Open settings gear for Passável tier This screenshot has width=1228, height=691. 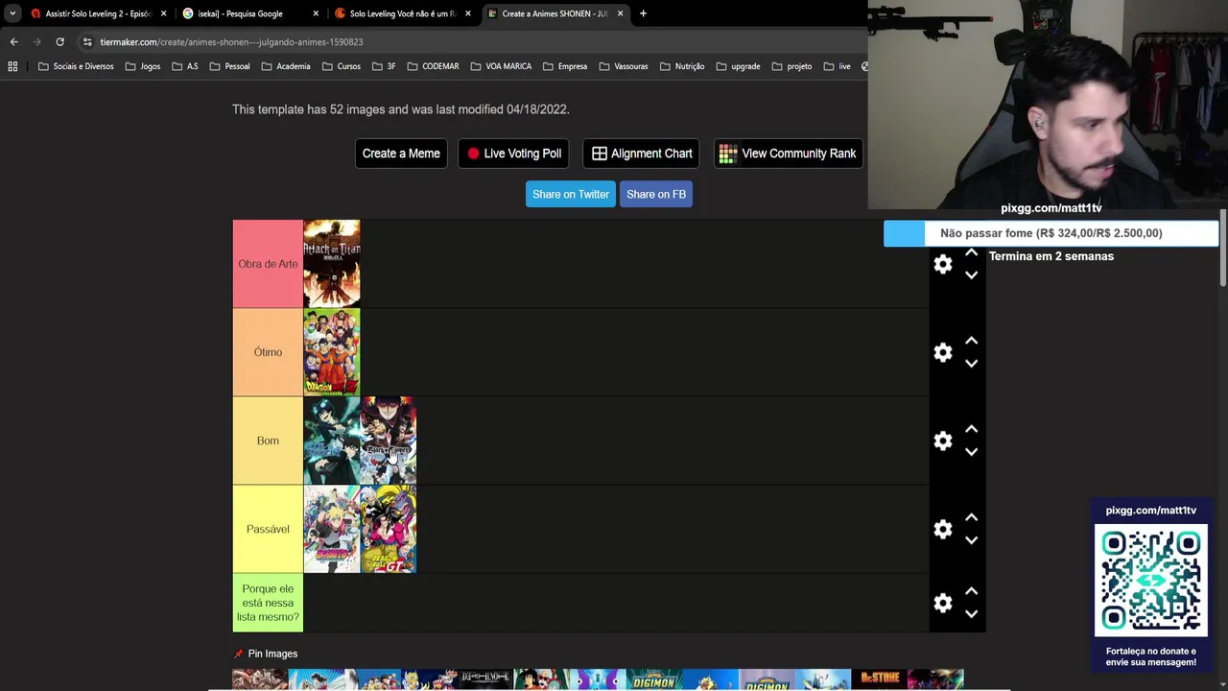[943, 529]
